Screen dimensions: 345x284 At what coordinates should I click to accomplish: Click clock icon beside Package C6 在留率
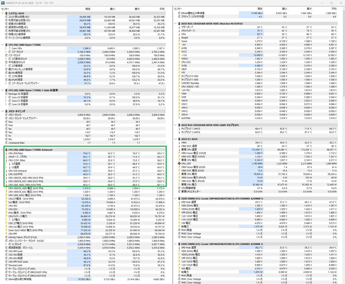6,94
